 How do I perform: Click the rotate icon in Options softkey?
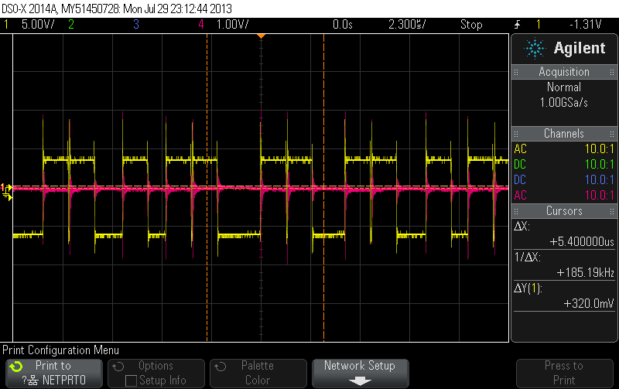(x=118, y=367)
